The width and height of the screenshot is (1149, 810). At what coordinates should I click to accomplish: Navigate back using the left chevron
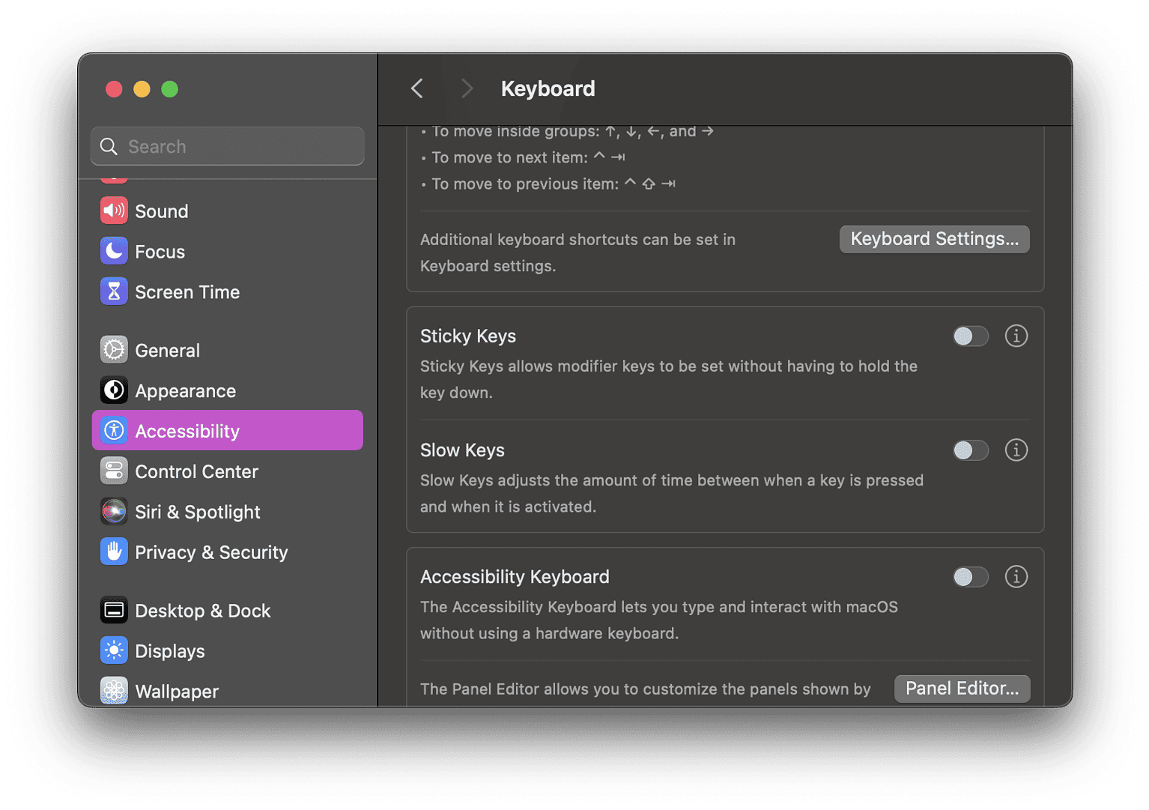pos(416,88)
